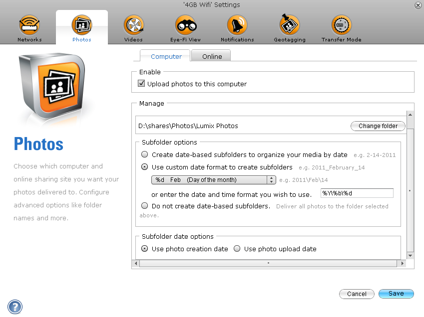Click the Change folder button
The height and width of the screenshot is (317, 424).
click(x=378, y=126)
